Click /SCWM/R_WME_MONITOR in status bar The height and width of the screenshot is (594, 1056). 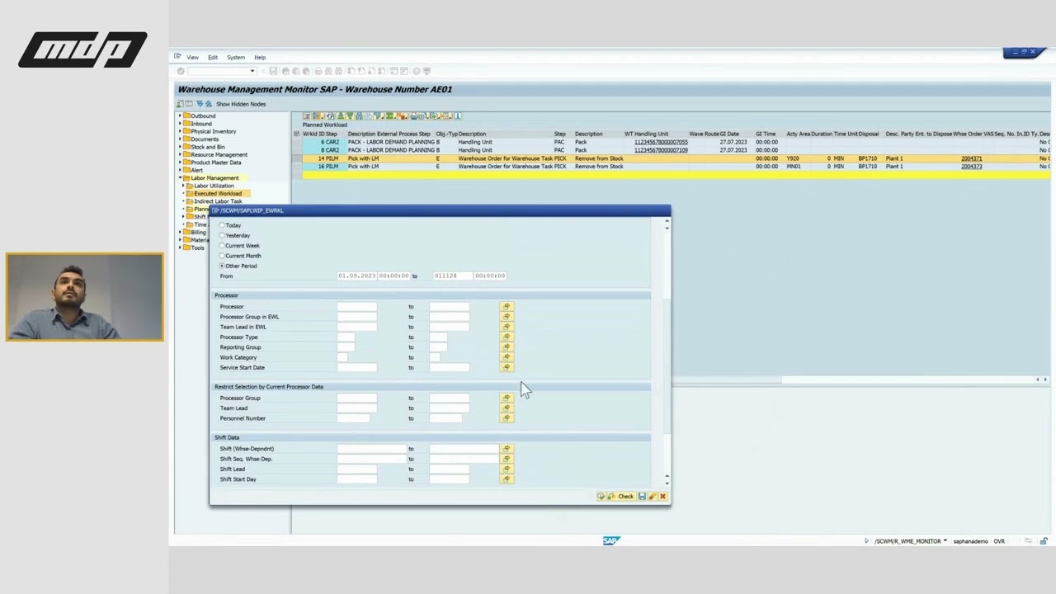pyautogui.click(x=907, y=541)
